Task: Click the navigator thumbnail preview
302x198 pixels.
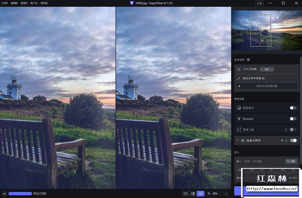Action: click(267, 30)
